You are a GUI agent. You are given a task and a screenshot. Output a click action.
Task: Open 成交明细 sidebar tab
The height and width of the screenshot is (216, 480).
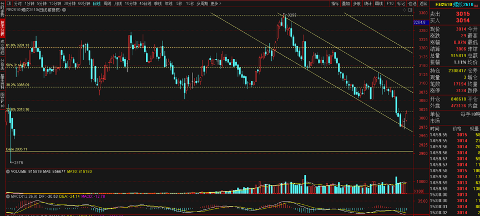tap(2, 47)
